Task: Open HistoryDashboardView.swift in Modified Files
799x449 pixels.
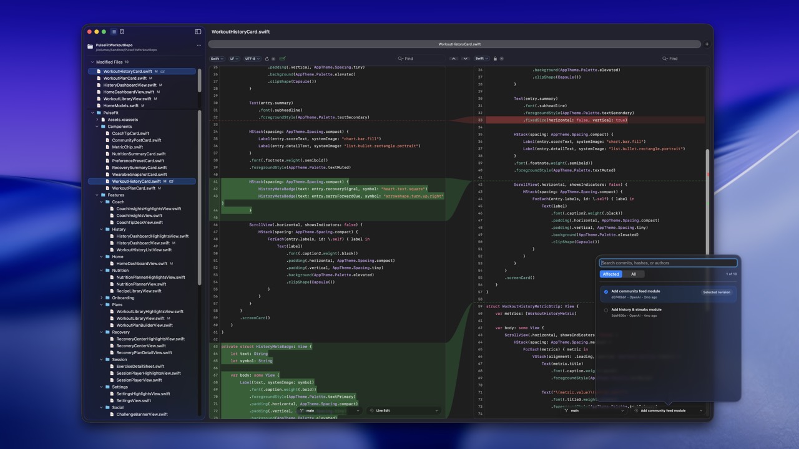Action: [x=130, y=85]
